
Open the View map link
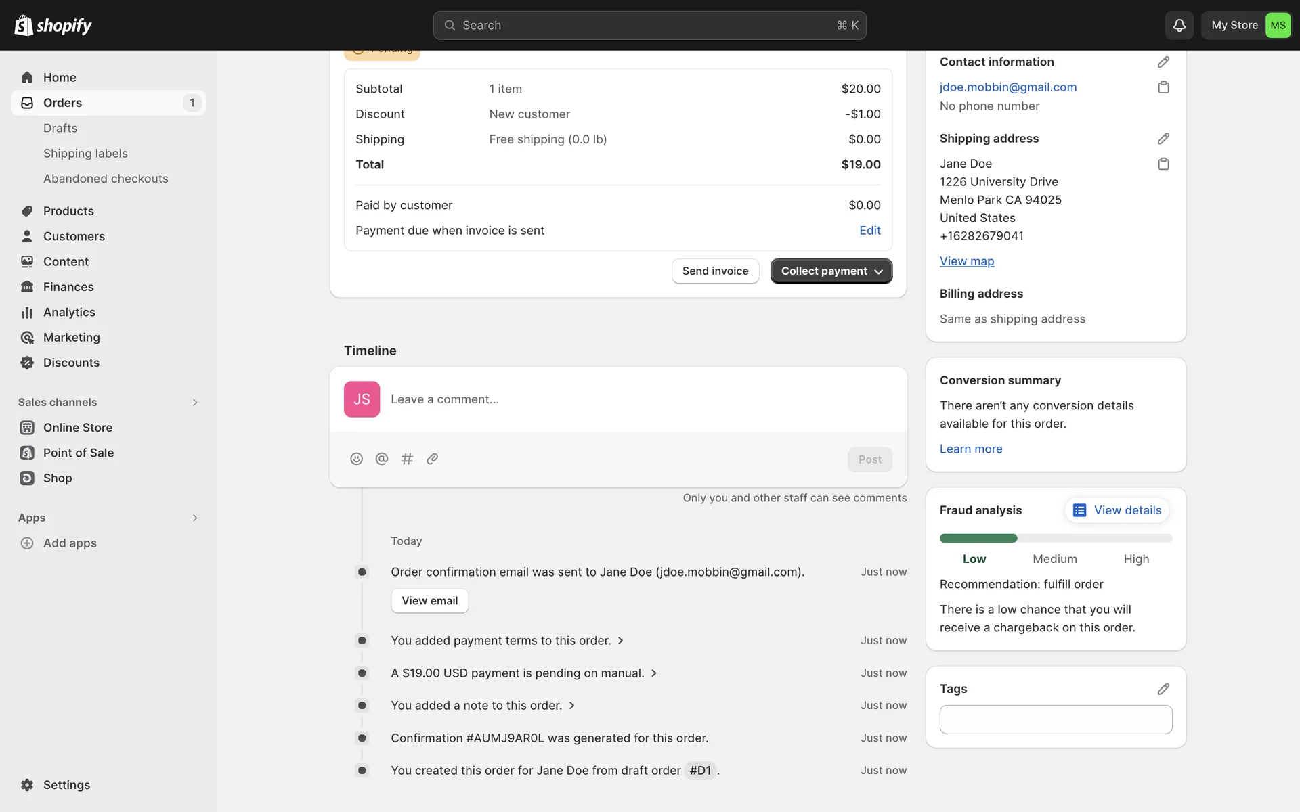coord(966,261)
